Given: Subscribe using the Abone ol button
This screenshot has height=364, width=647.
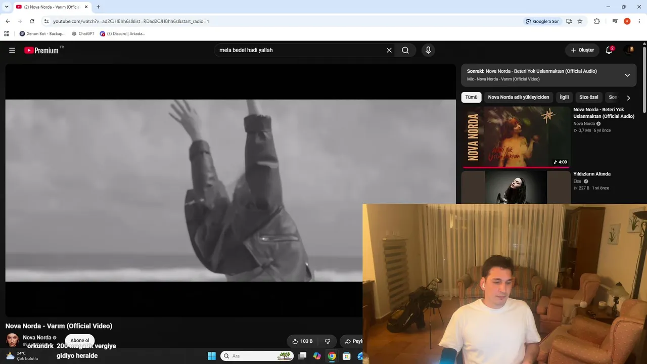Looking at the screenshot, I should tap(80, 340).
